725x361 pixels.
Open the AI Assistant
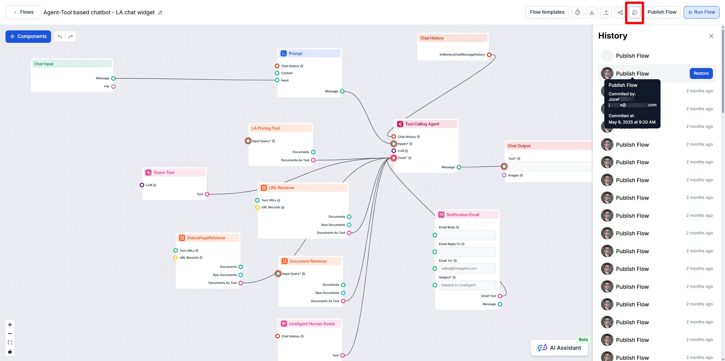(x=559, y=348)
